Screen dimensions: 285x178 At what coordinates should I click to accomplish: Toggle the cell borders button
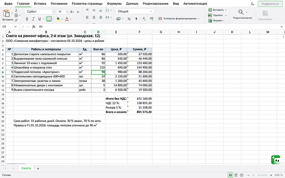click(49, 19)
